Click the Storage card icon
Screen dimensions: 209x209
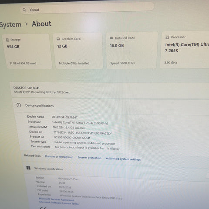[7, 40]
